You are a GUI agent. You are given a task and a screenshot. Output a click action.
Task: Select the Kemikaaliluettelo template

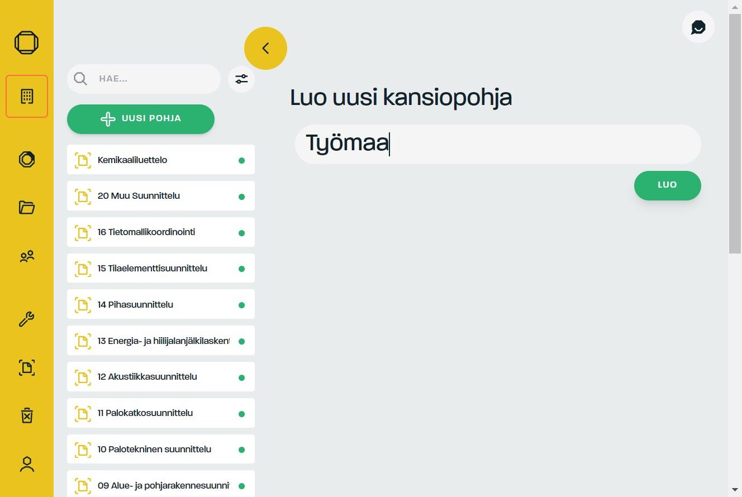pos(161,160)
